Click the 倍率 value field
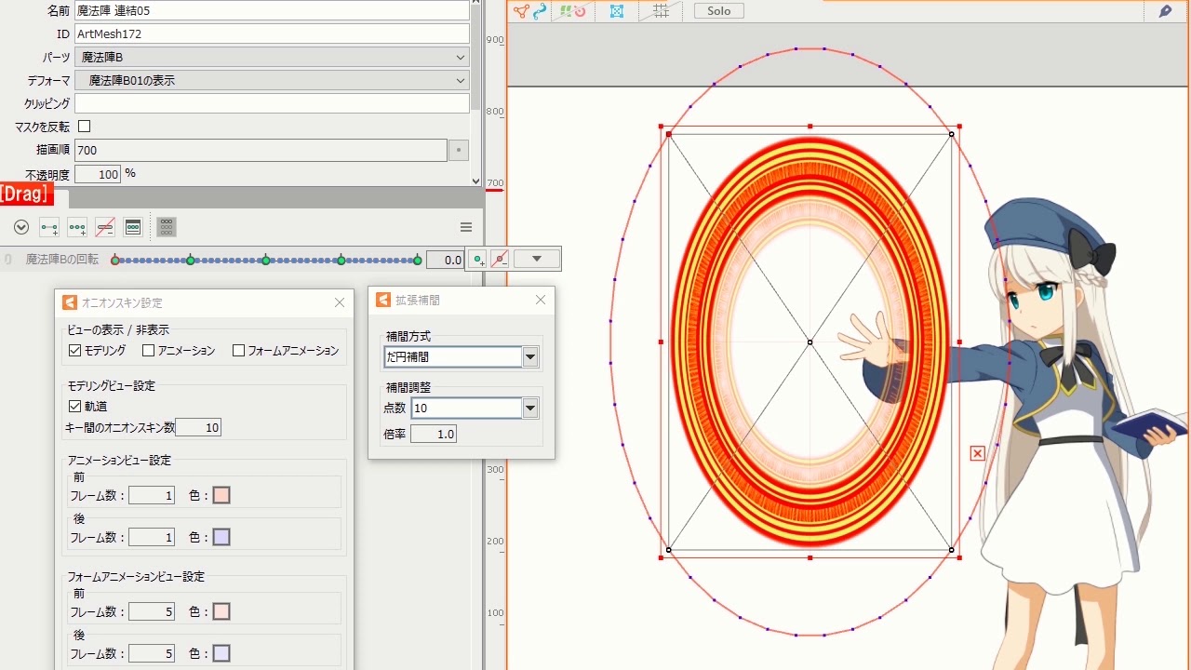The height and width of the screenshot is (670, 1191). point(434,434)
